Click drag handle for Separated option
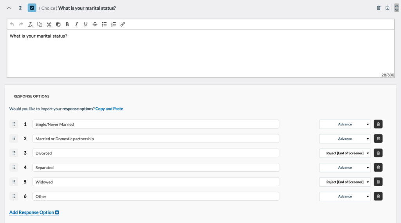 [x=14, y=167]
